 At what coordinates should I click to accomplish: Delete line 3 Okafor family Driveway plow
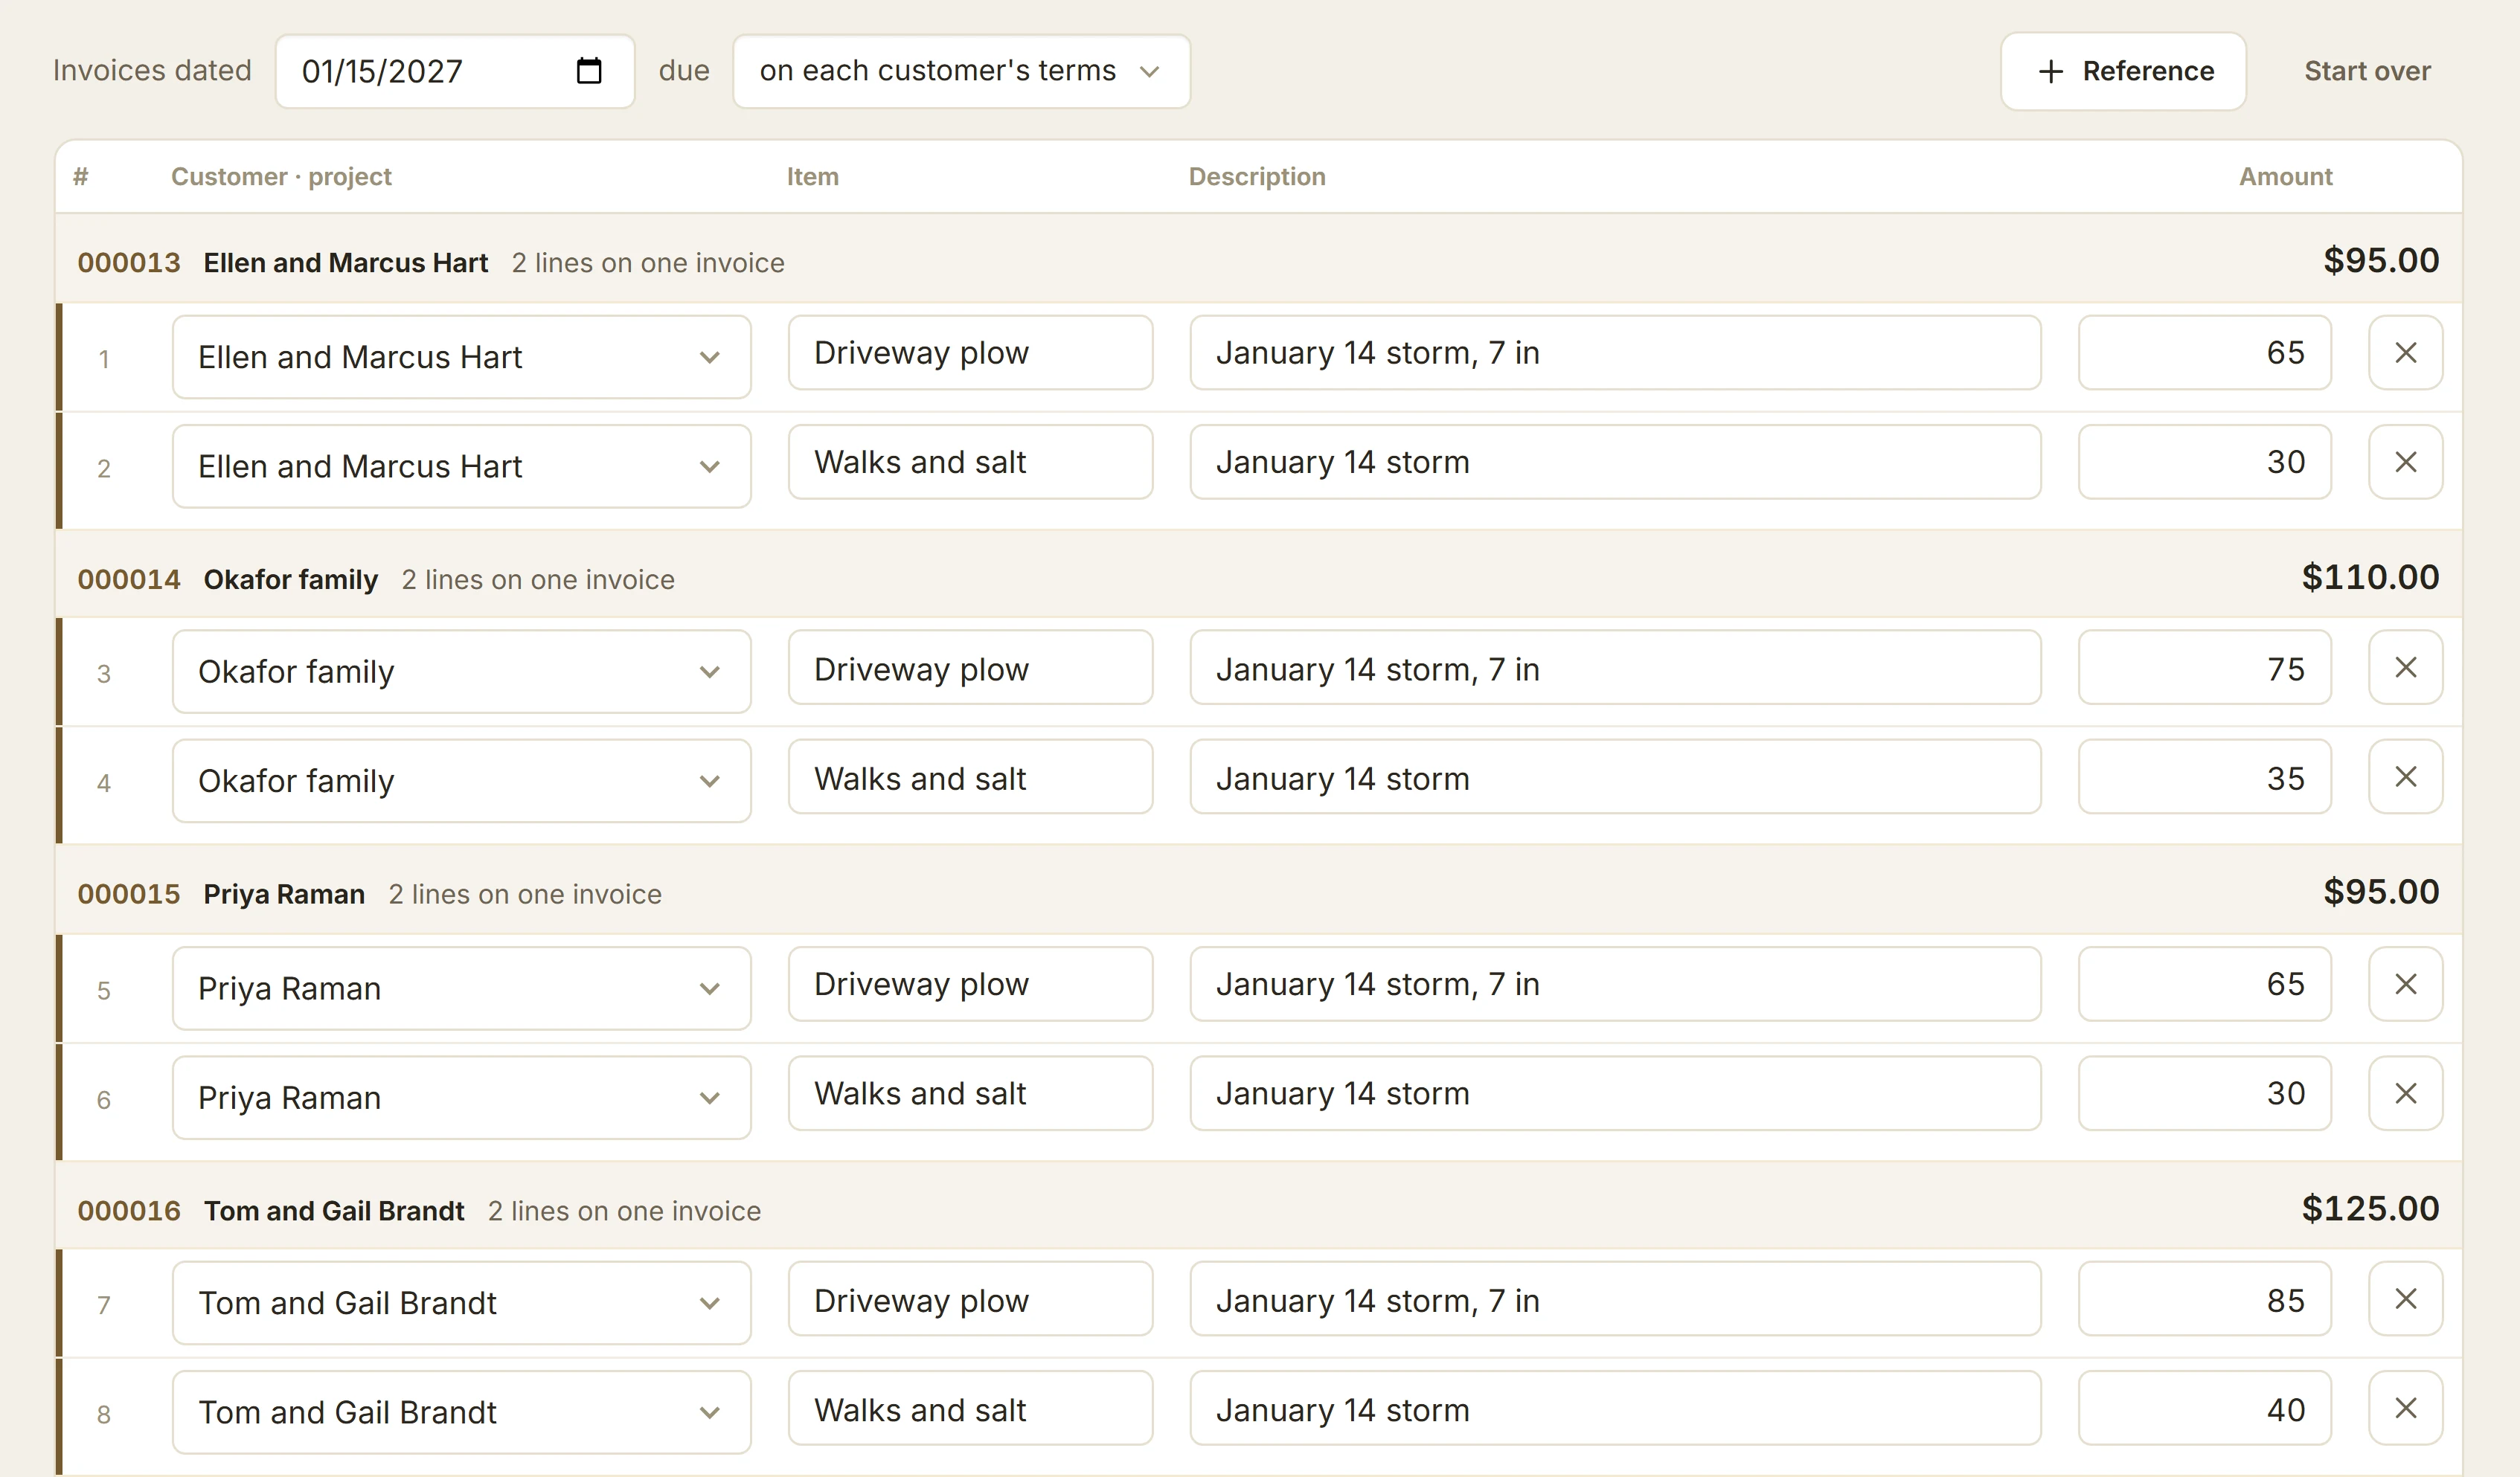[x=2405, y=668]
